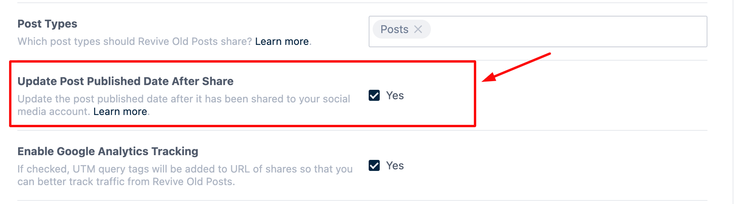Click 'Update Post Published Date After Share' heading

point(125,82)
